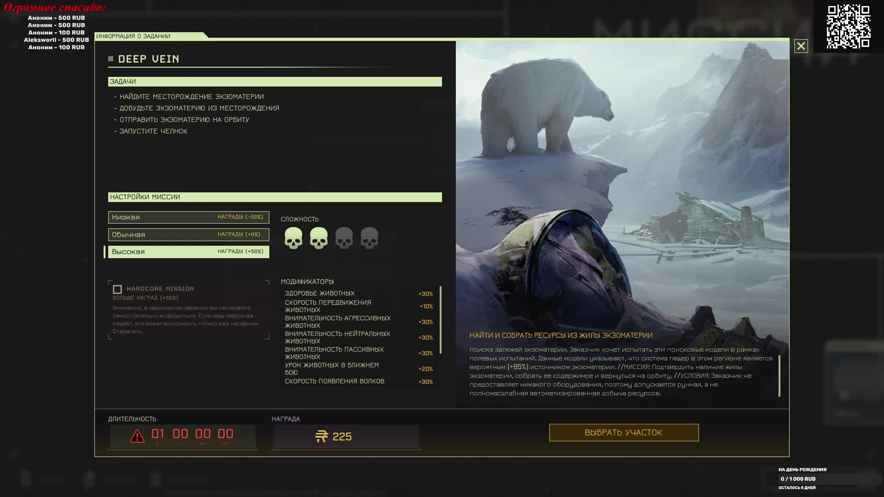This screenshot has width=884, height=497.
Task: Click the QR code image
Action: tap(848, 26)
